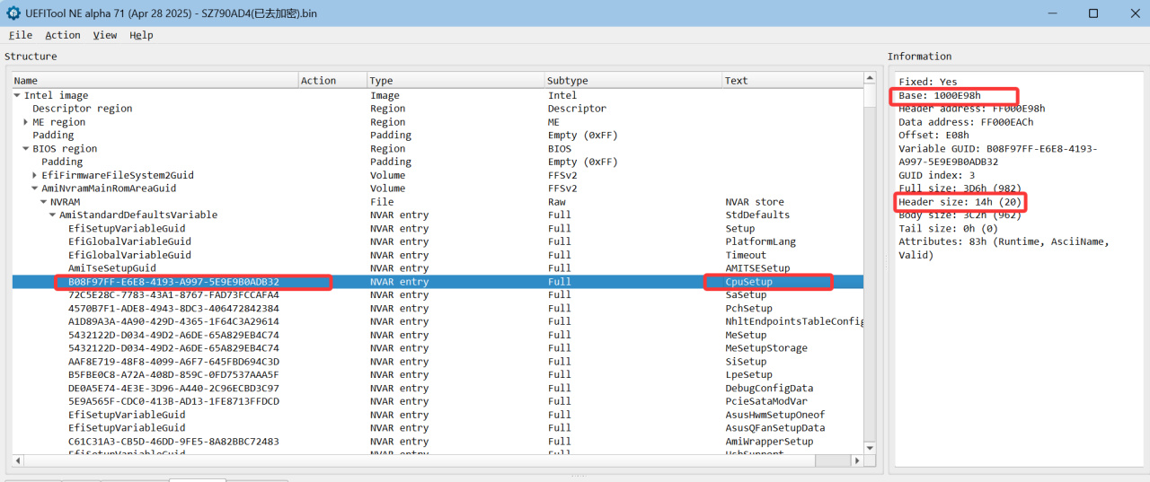Expand the ME region node
The height and width of the screenshot is (482, 1150).
tap(26, 122)
